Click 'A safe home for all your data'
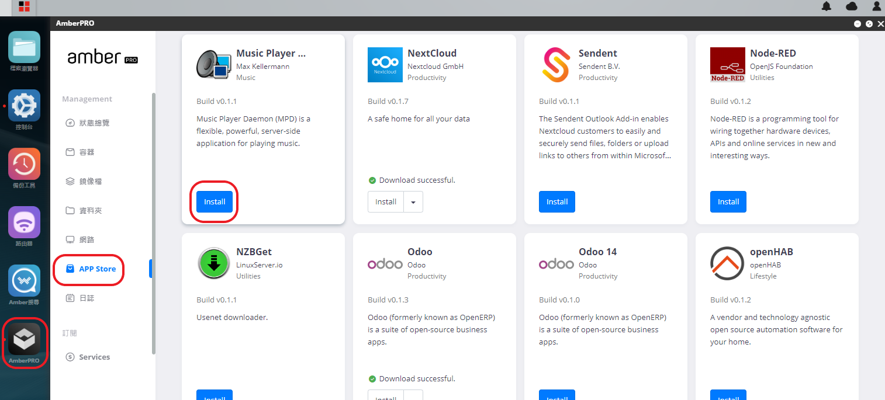The width and height of the screenshot is (885, 400). pos(419,119)
